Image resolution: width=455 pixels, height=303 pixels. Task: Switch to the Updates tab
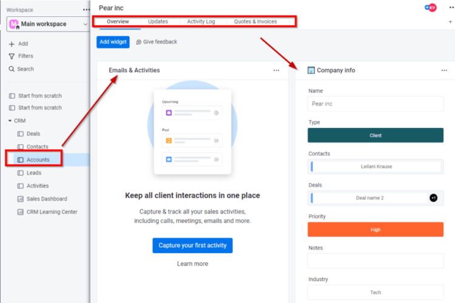(158, 21)
